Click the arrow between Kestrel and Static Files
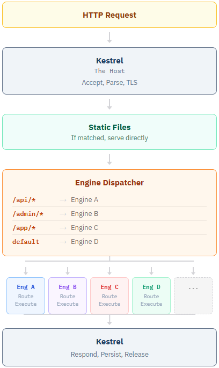The height and width of the screenshot is (368, 219). tap(109, 104)
